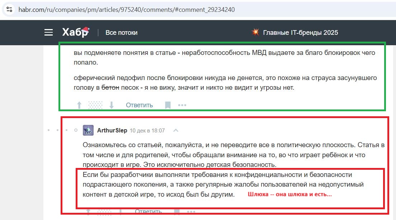
Task: Reply to the top comment via Ответить
Action: pyautogui.click(x=139, y=105)
